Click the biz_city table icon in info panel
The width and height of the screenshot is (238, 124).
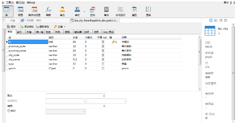coord(210,31)
